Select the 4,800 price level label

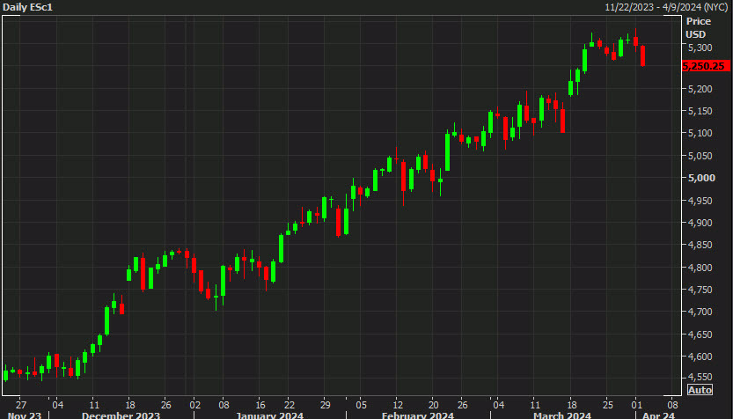click(x=700, y=268)
